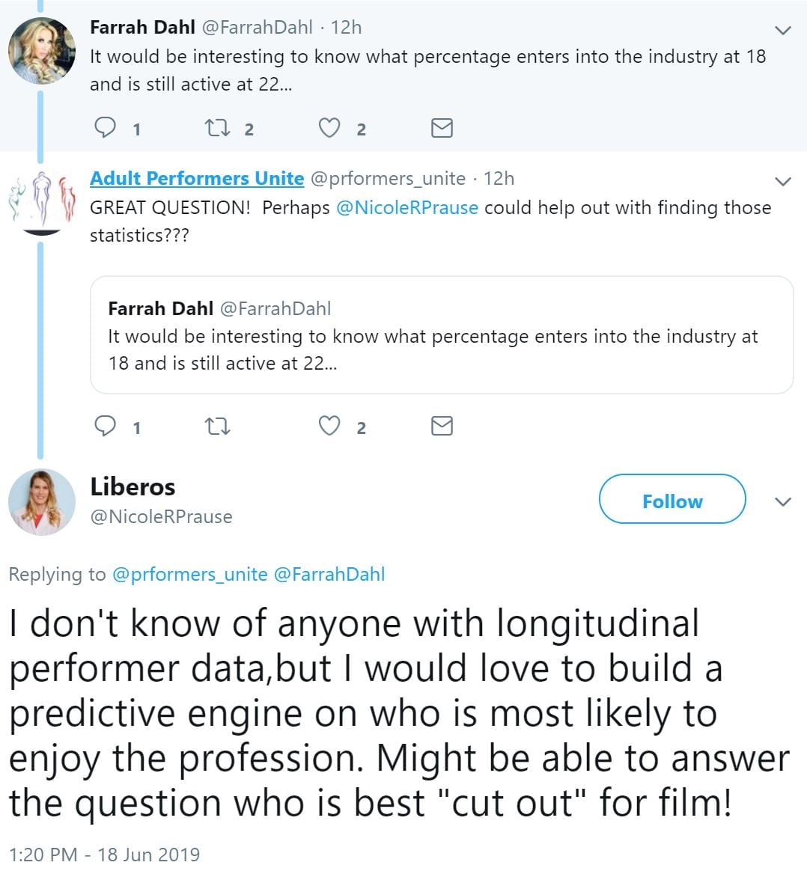Open the Liberos profile avatar
The width and height of the screenshot is (807, 889).
coord(42,502)
